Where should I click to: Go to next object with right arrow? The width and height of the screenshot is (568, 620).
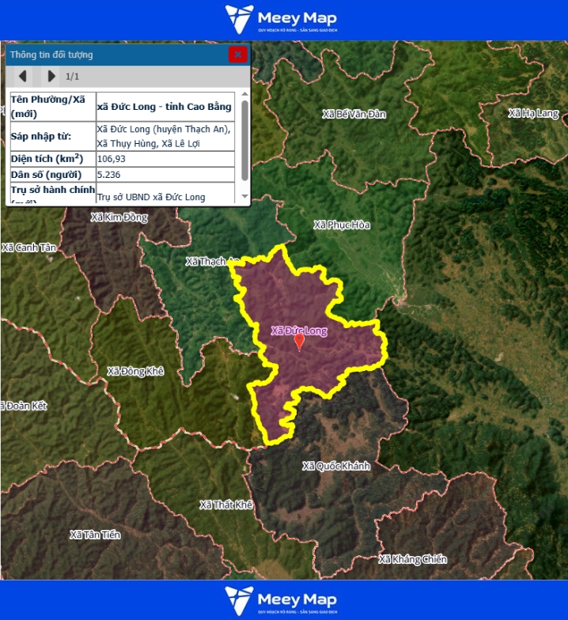pos(51,76)
